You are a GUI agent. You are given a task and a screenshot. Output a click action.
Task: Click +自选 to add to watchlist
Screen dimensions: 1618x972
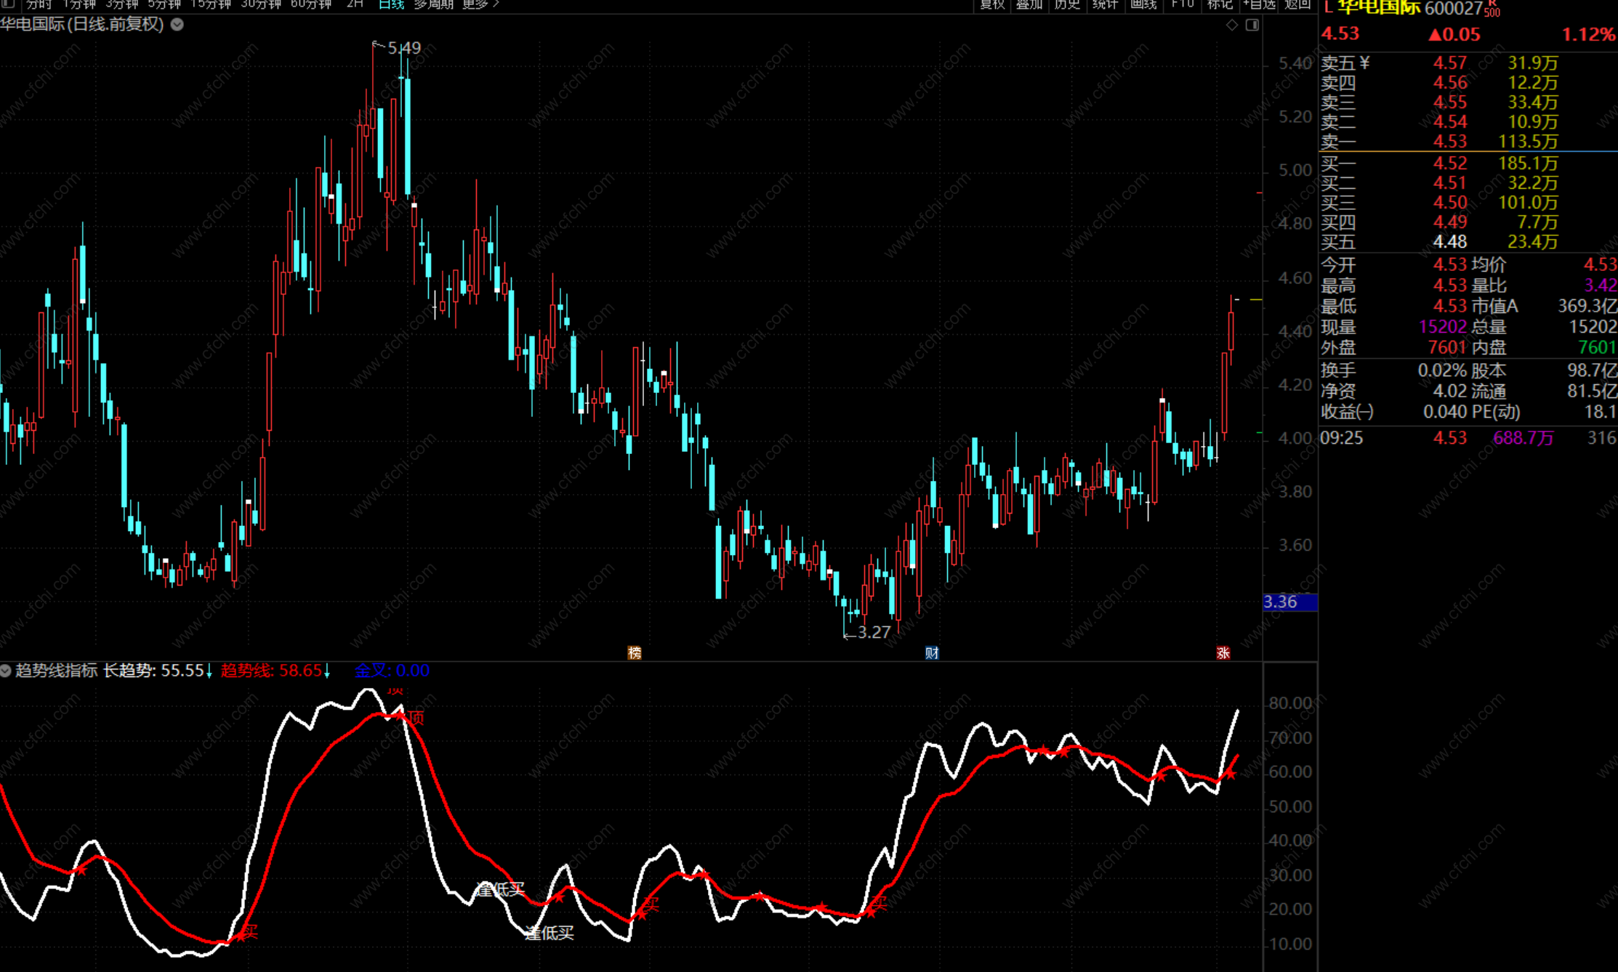point(1260,4)
